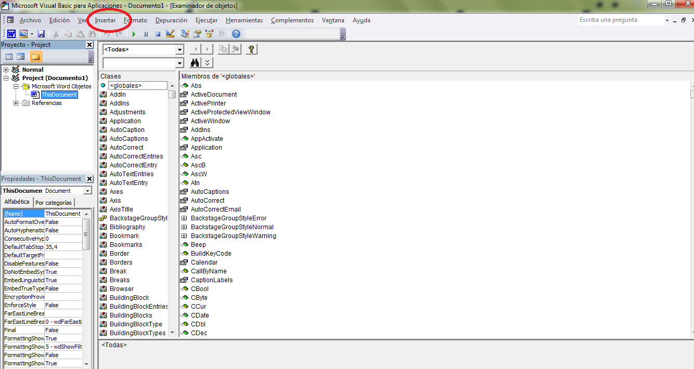Open the Ventana menu
This screenshot has width=694, height=369.
(333, 20)
